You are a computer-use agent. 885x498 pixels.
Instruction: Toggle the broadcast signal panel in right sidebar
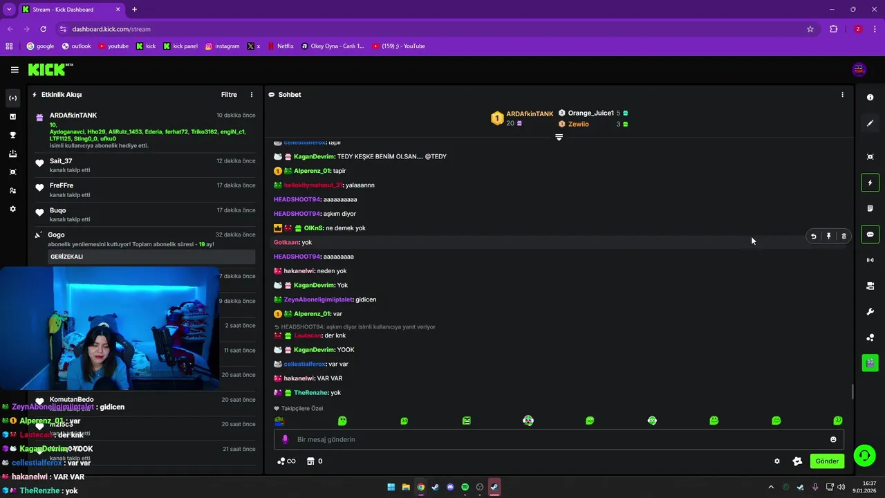[x=870, y=260]
